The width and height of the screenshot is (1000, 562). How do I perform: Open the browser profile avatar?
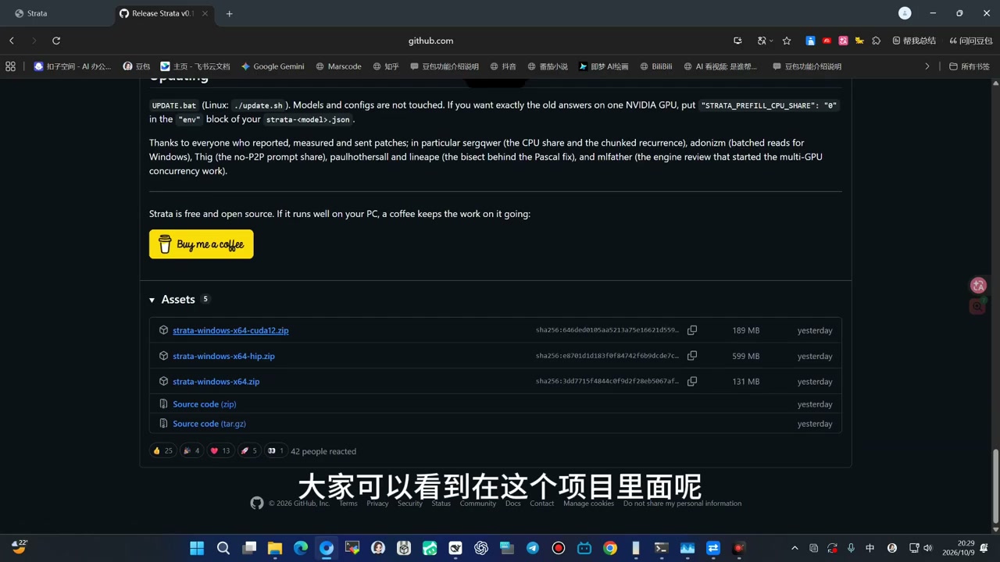click(905, 13)
